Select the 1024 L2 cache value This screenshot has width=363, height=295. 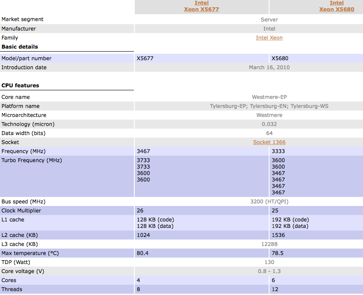coord(143,235)
